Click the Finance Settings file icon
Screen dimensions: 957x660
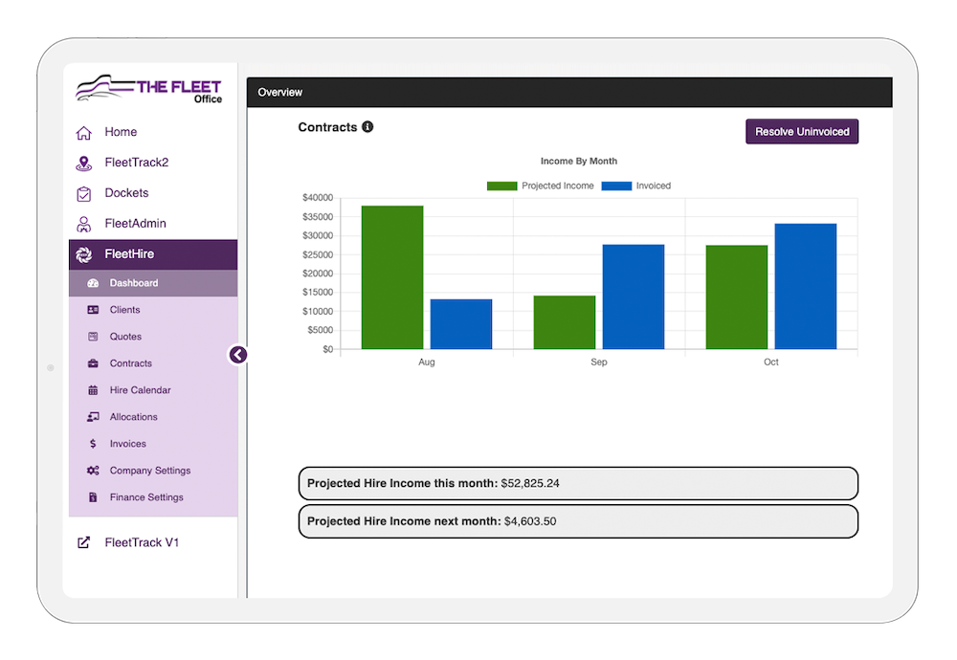(x=93, y=497)
